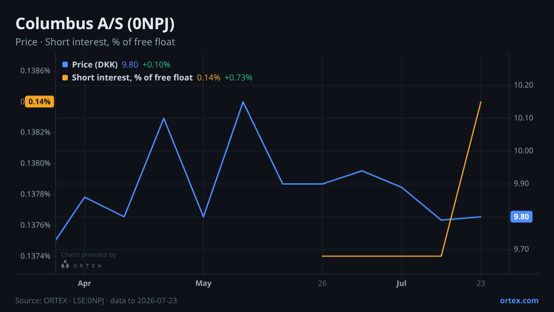
Task: Select the May label on the time axis
Action: click(204, 283)
